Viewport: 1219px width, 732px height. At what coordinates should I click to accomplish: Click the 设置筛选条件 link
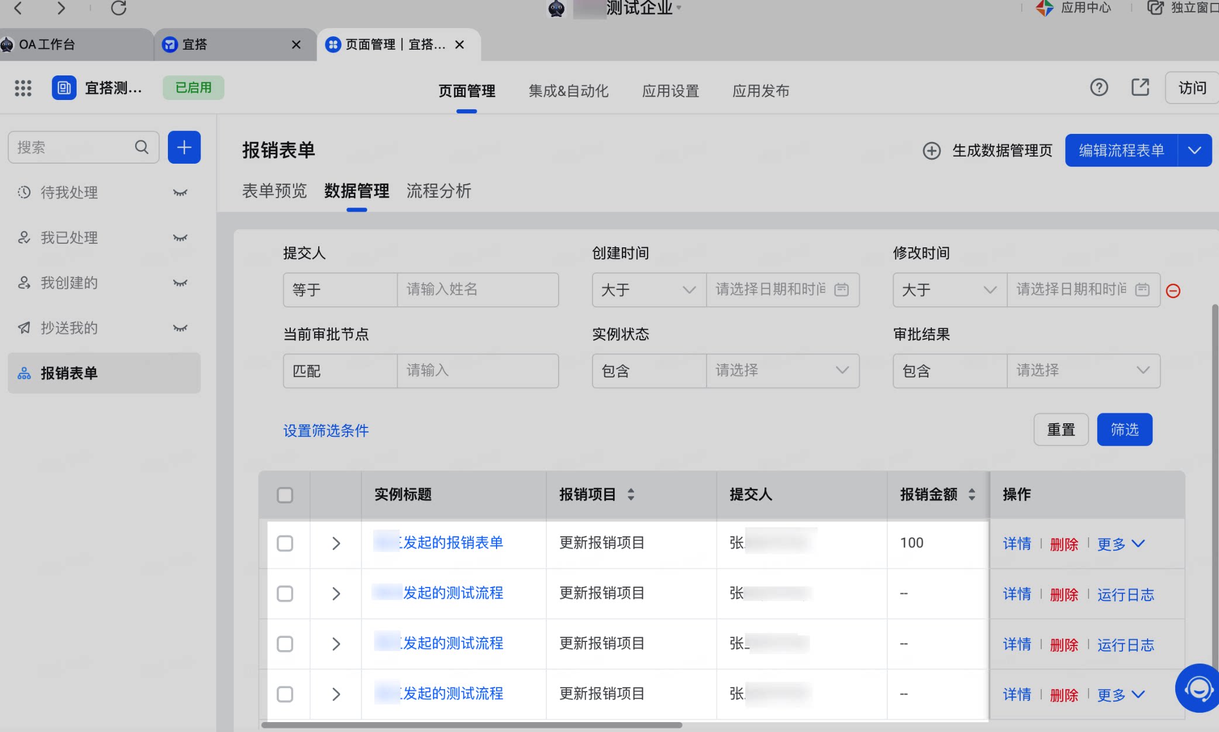point(326,431)
